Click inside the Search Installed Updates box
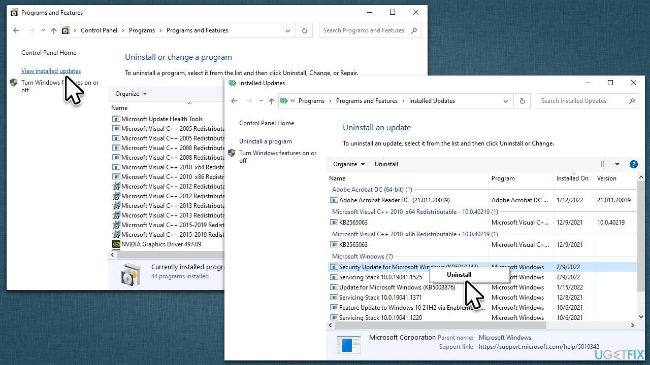650x365 pixels. point(579,101)
